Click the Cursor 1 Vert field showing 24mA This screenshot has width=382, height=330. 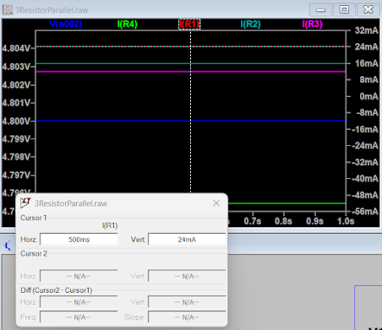(187, 240)
